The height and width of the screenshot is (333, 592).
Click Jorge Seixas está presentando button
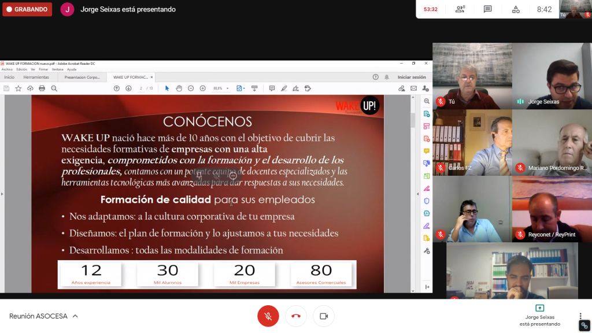coord(540,316)
